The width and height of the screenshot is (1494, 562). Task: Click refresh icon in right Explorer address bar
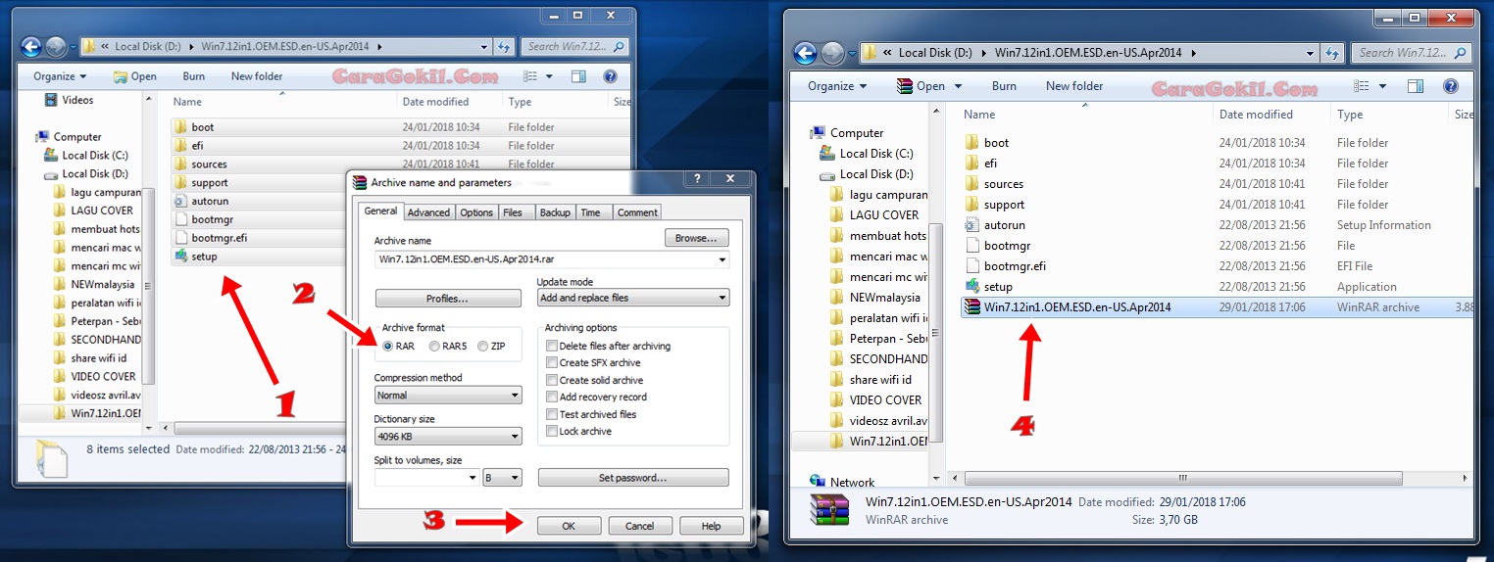(x=1333, y=53)
